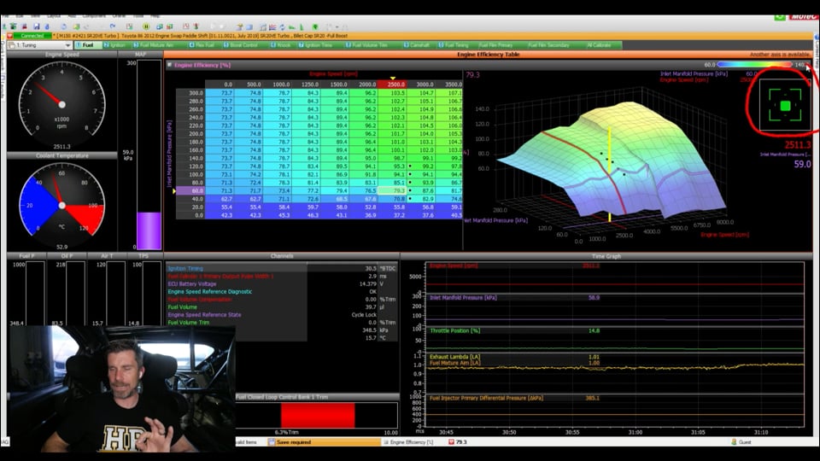Select the 300.0 kPa row header
This screenshot has width=820, height=461.
click(190, 93)
